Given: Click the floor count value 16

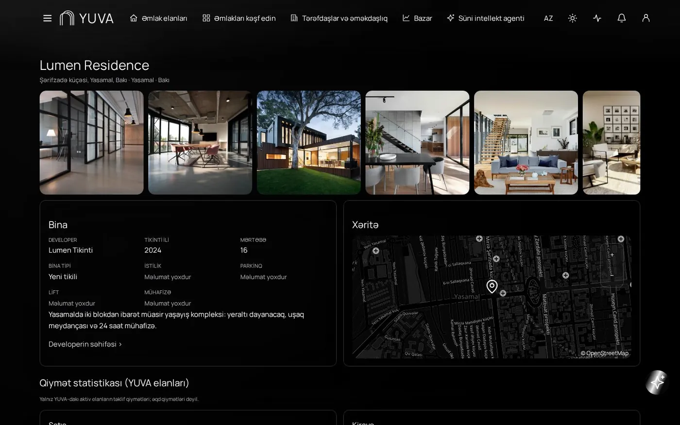Looking at the screenshot, I should [x=244, y=250].
